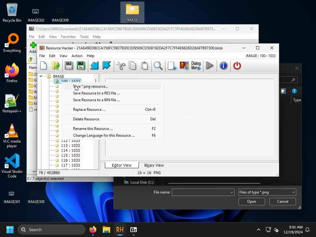This screenshot has height=237, width=316.
Task: Select the Recycle Bin desktop icon
Action: point(12,12)
